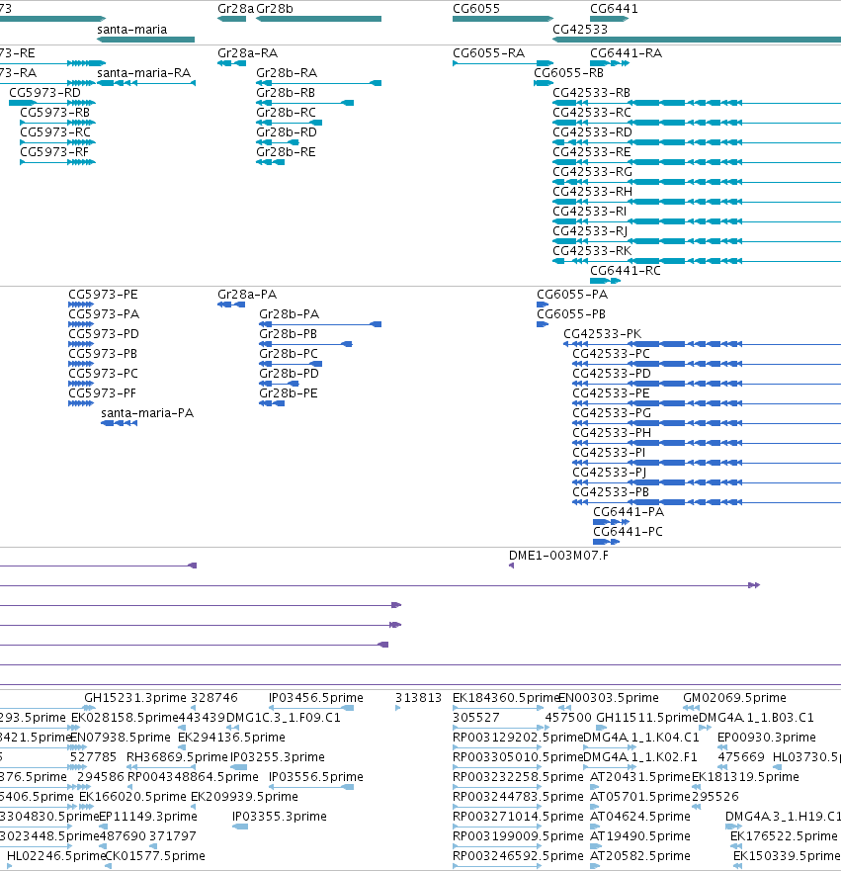Select protein Gr28b-PB
This screenshot has height=871, width=841.
click(x=306, y=344)
